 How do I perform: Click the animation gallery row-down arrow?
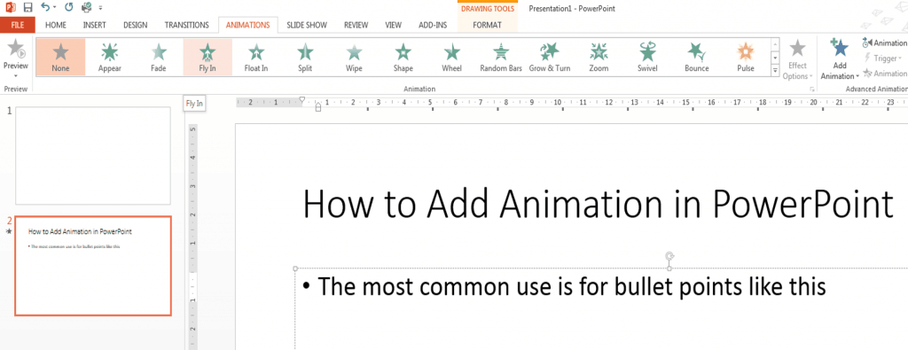click(x=775, y=58)
